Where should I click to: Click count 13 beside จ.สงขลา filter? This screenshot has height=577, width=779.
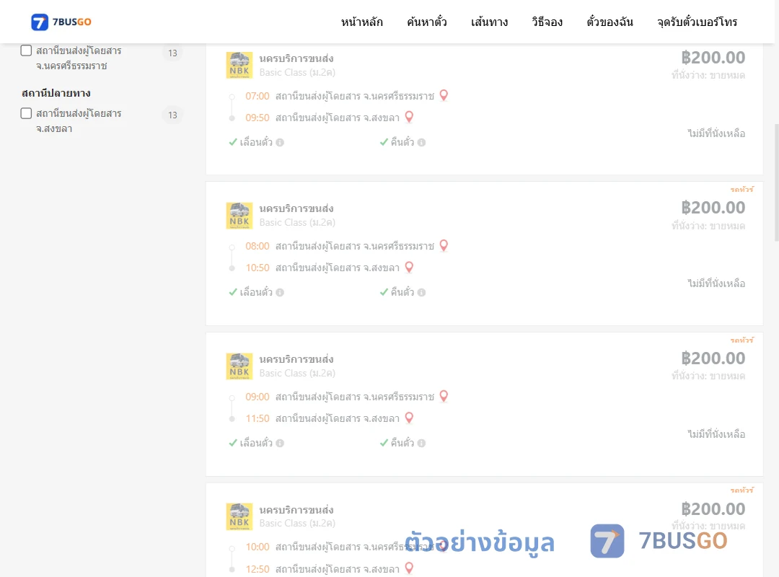coord(172,115)
